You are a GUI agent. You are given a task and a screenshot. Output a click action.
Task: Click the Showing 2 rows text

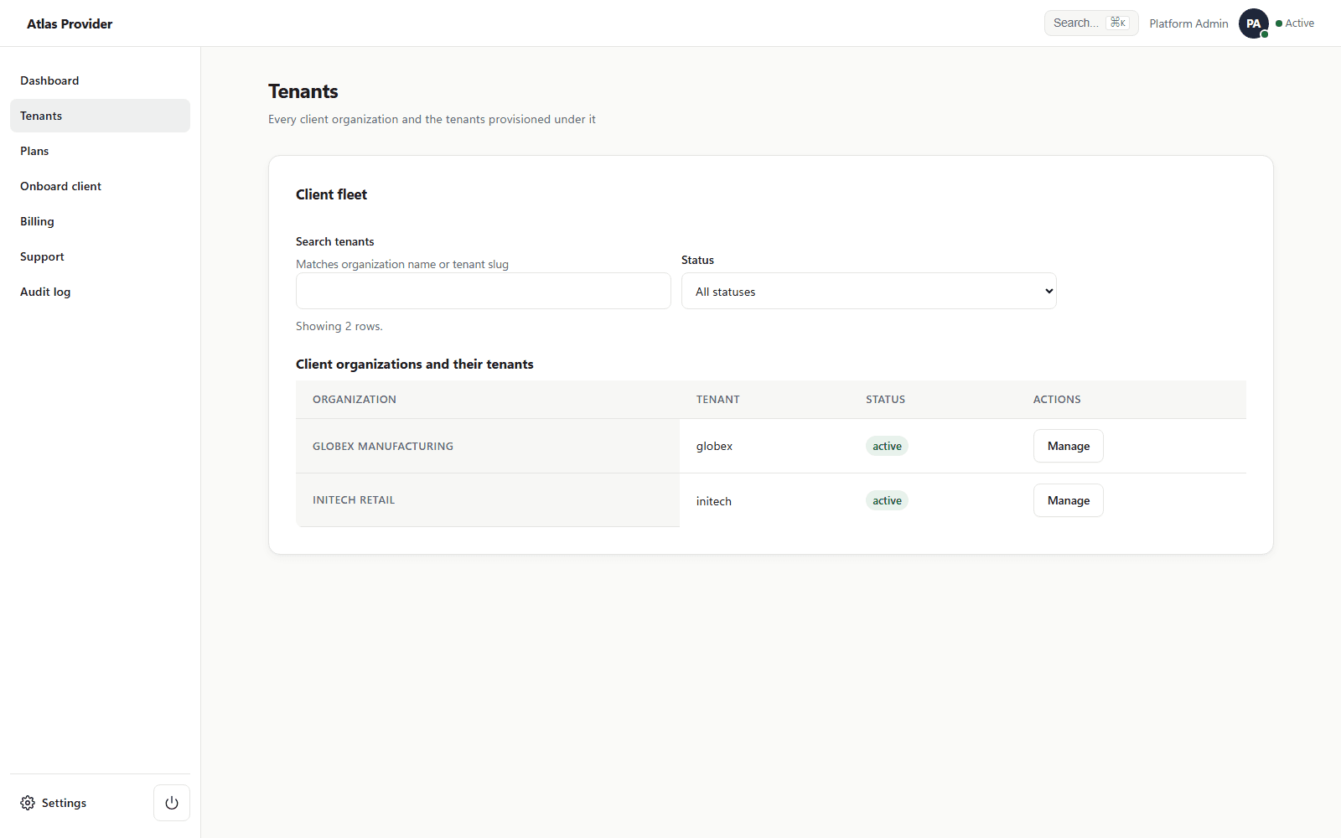339,326
